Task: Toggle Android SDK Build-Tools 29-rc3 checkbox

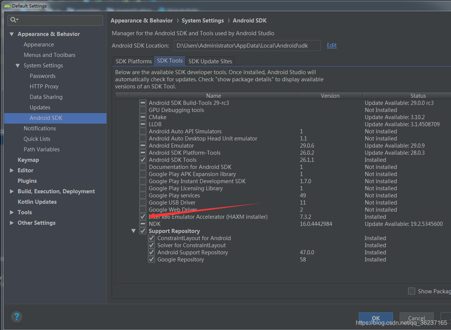Action: (x=143, y=103)
